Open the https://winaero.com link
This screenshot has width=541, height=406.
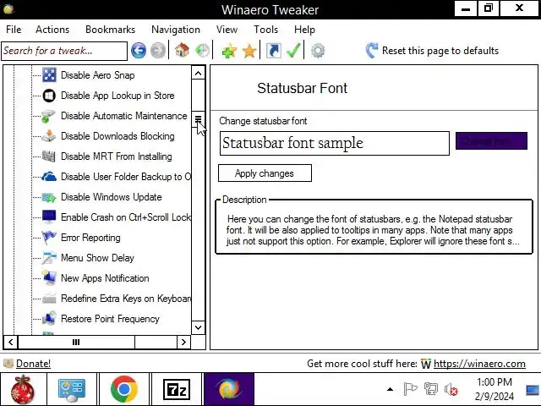tap(479, 364)
